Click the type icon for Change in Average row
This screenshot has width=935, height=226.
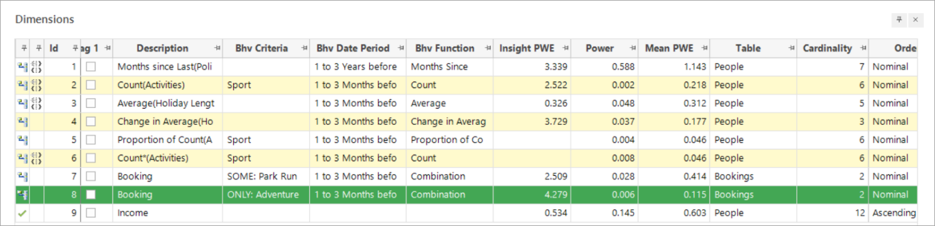coord(23,121)
